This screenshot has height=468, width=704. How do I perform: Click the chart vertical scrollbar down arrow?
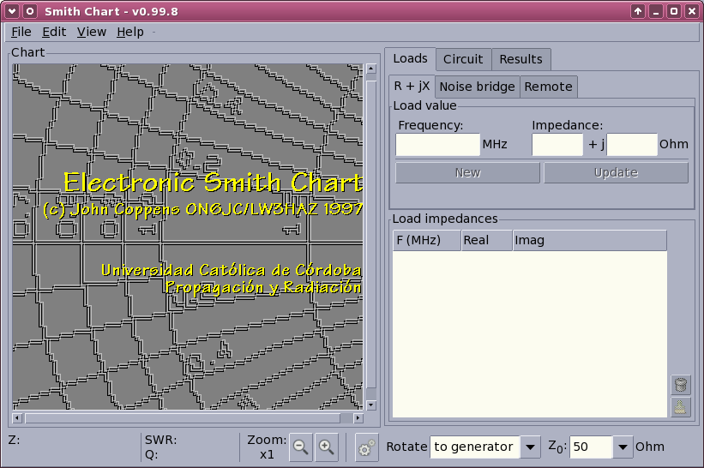(x=370, y=405)
